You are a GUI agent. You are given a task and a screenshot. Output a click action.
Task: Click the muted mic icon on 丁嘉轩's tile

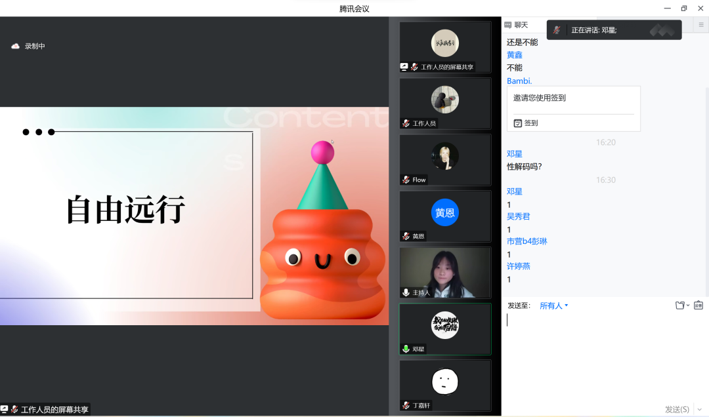[x=406, y=405]
